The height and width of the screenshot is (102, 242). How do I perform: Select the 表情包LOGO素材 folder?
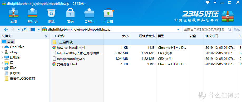(22, 79)
